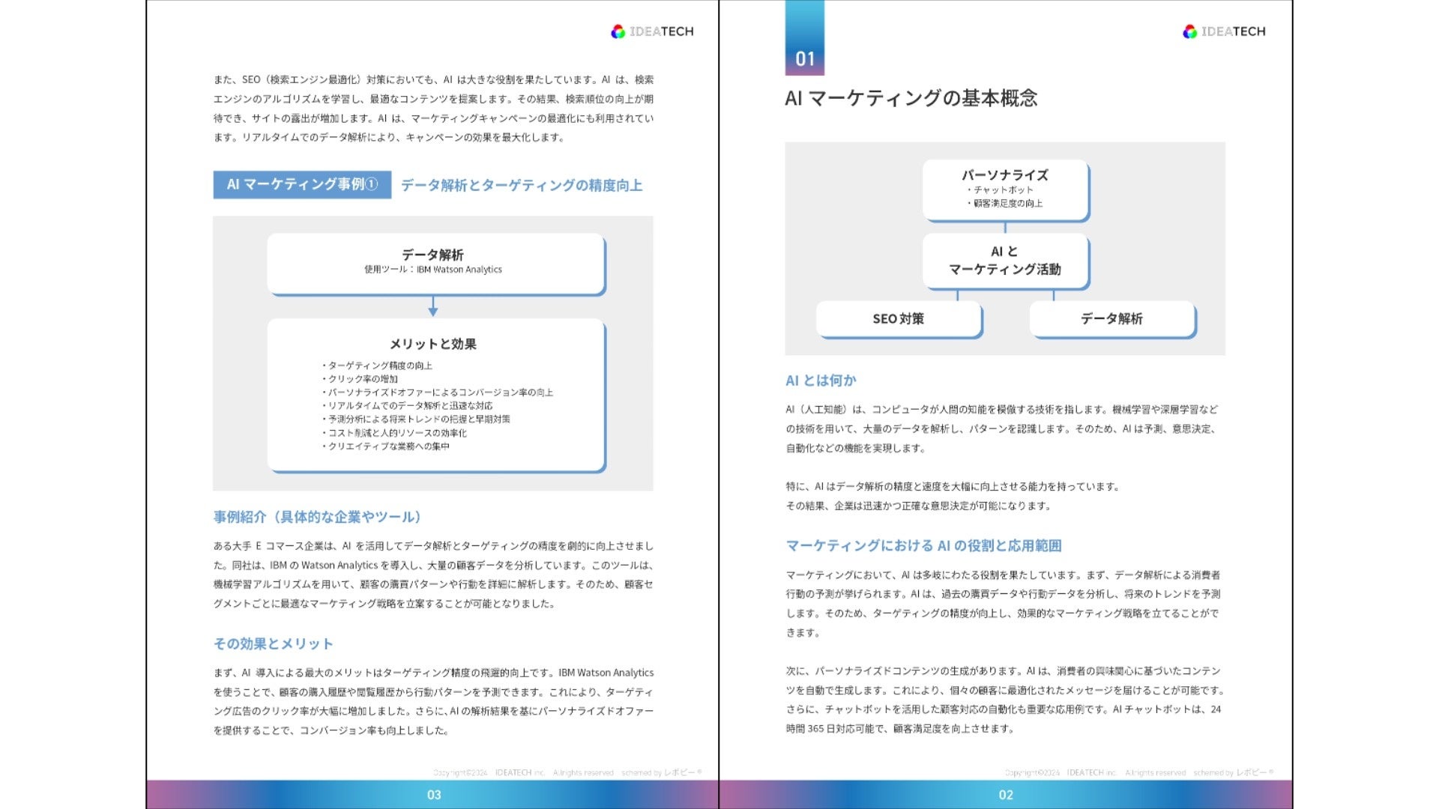Click the right-page データ解析 diagram box

1111,318
